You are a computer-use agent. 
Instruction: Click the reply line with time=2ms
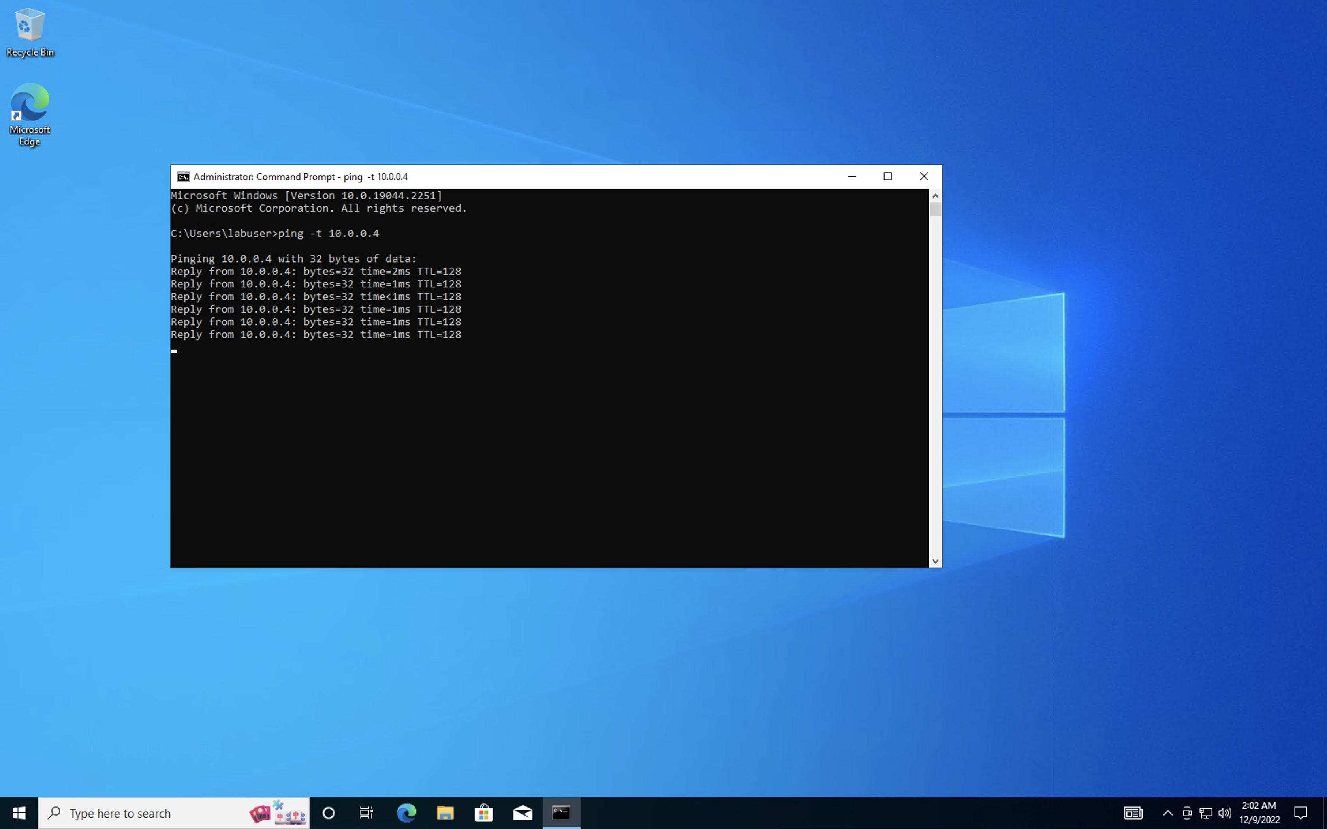point(316,272)
